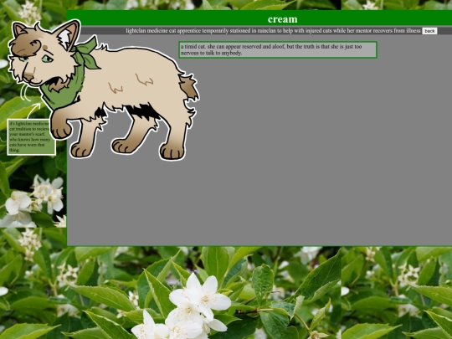Click the cat's pink nose

[x=28, y=77]
